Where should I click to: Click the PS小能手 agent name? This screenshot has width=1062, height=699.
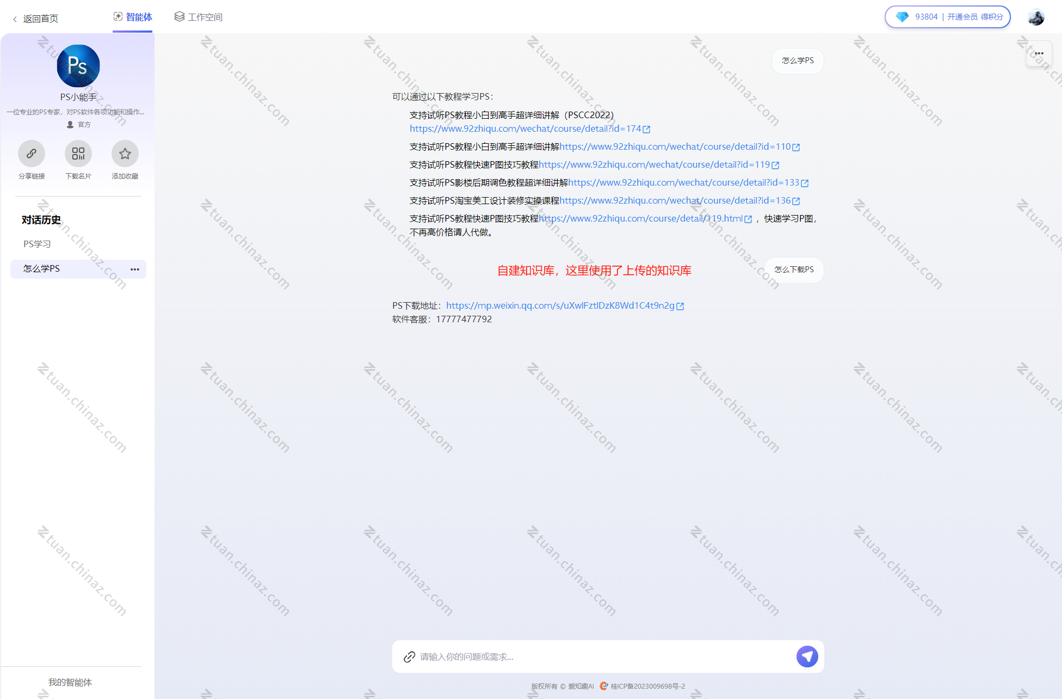(78, 97)
